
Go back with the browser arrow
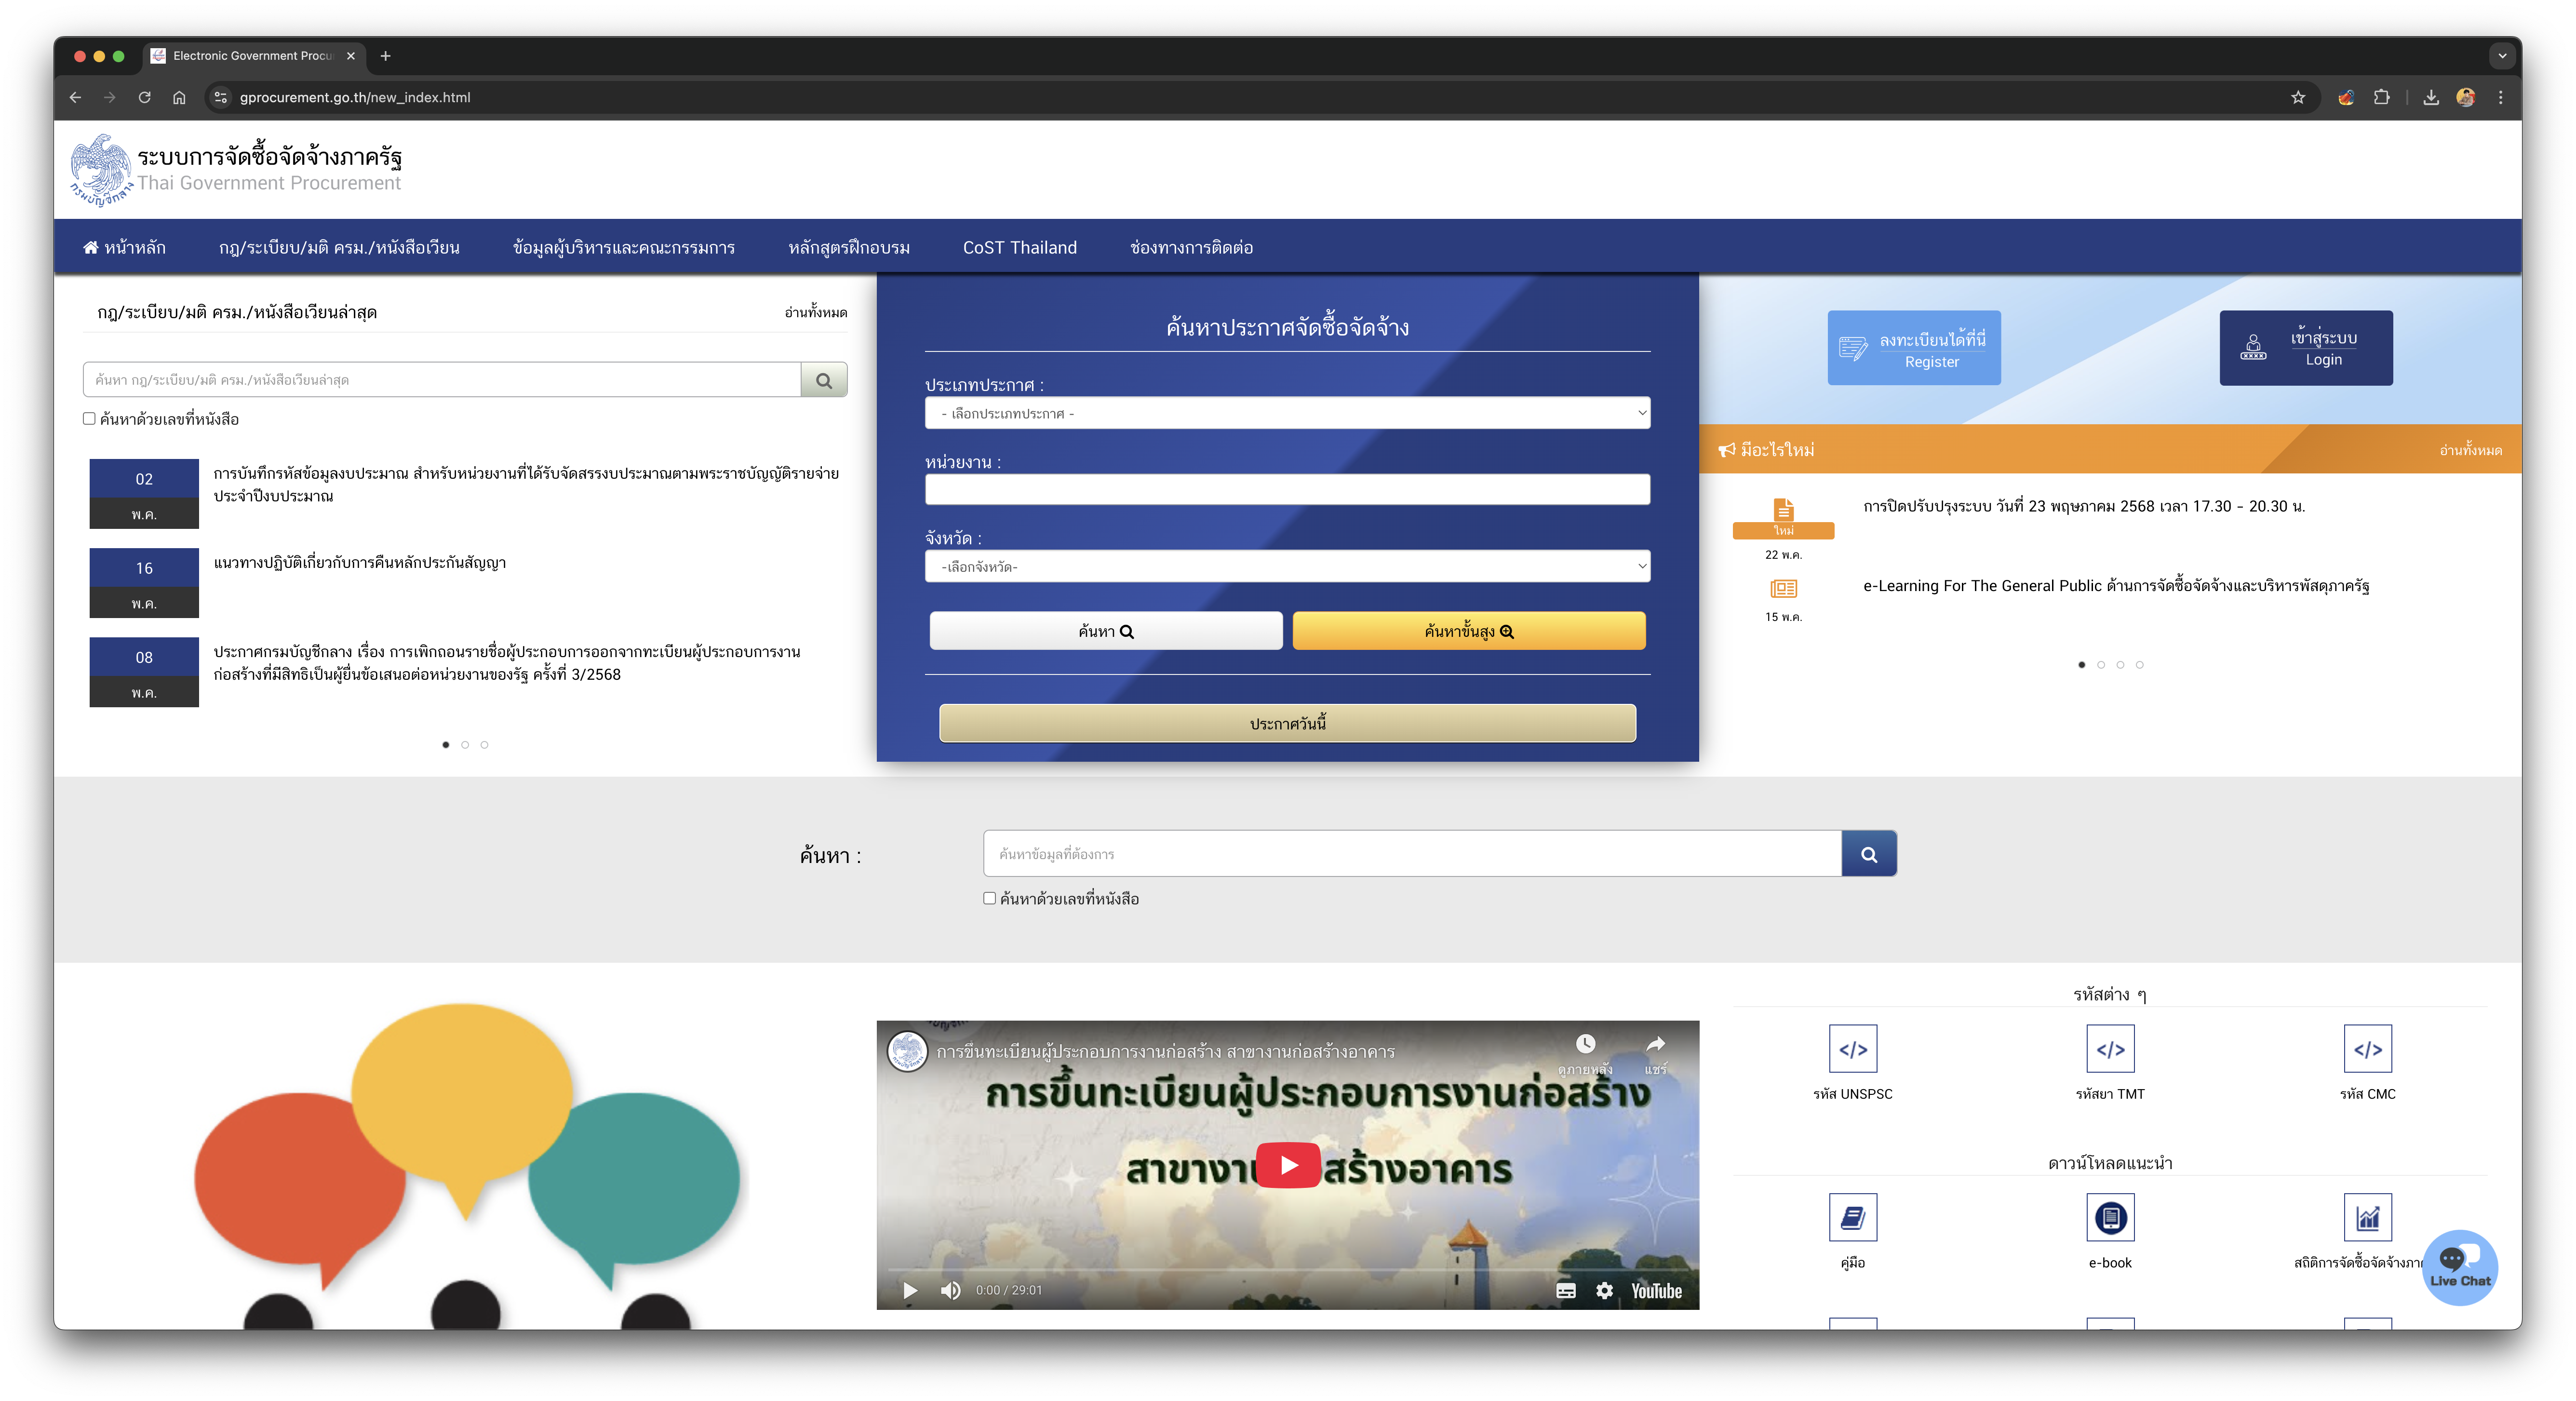coord(75,97)
